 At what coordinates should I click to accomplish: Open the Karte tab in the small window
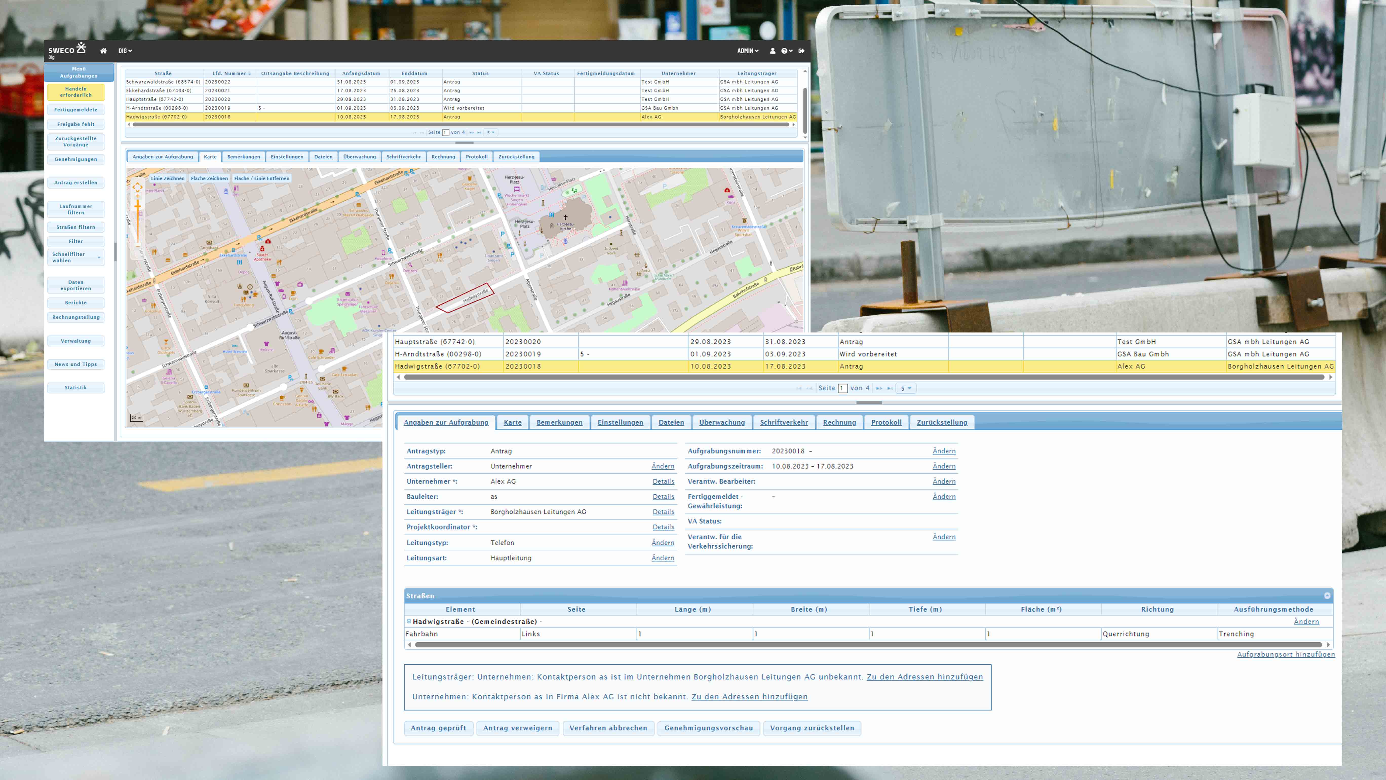coord(210,157)
